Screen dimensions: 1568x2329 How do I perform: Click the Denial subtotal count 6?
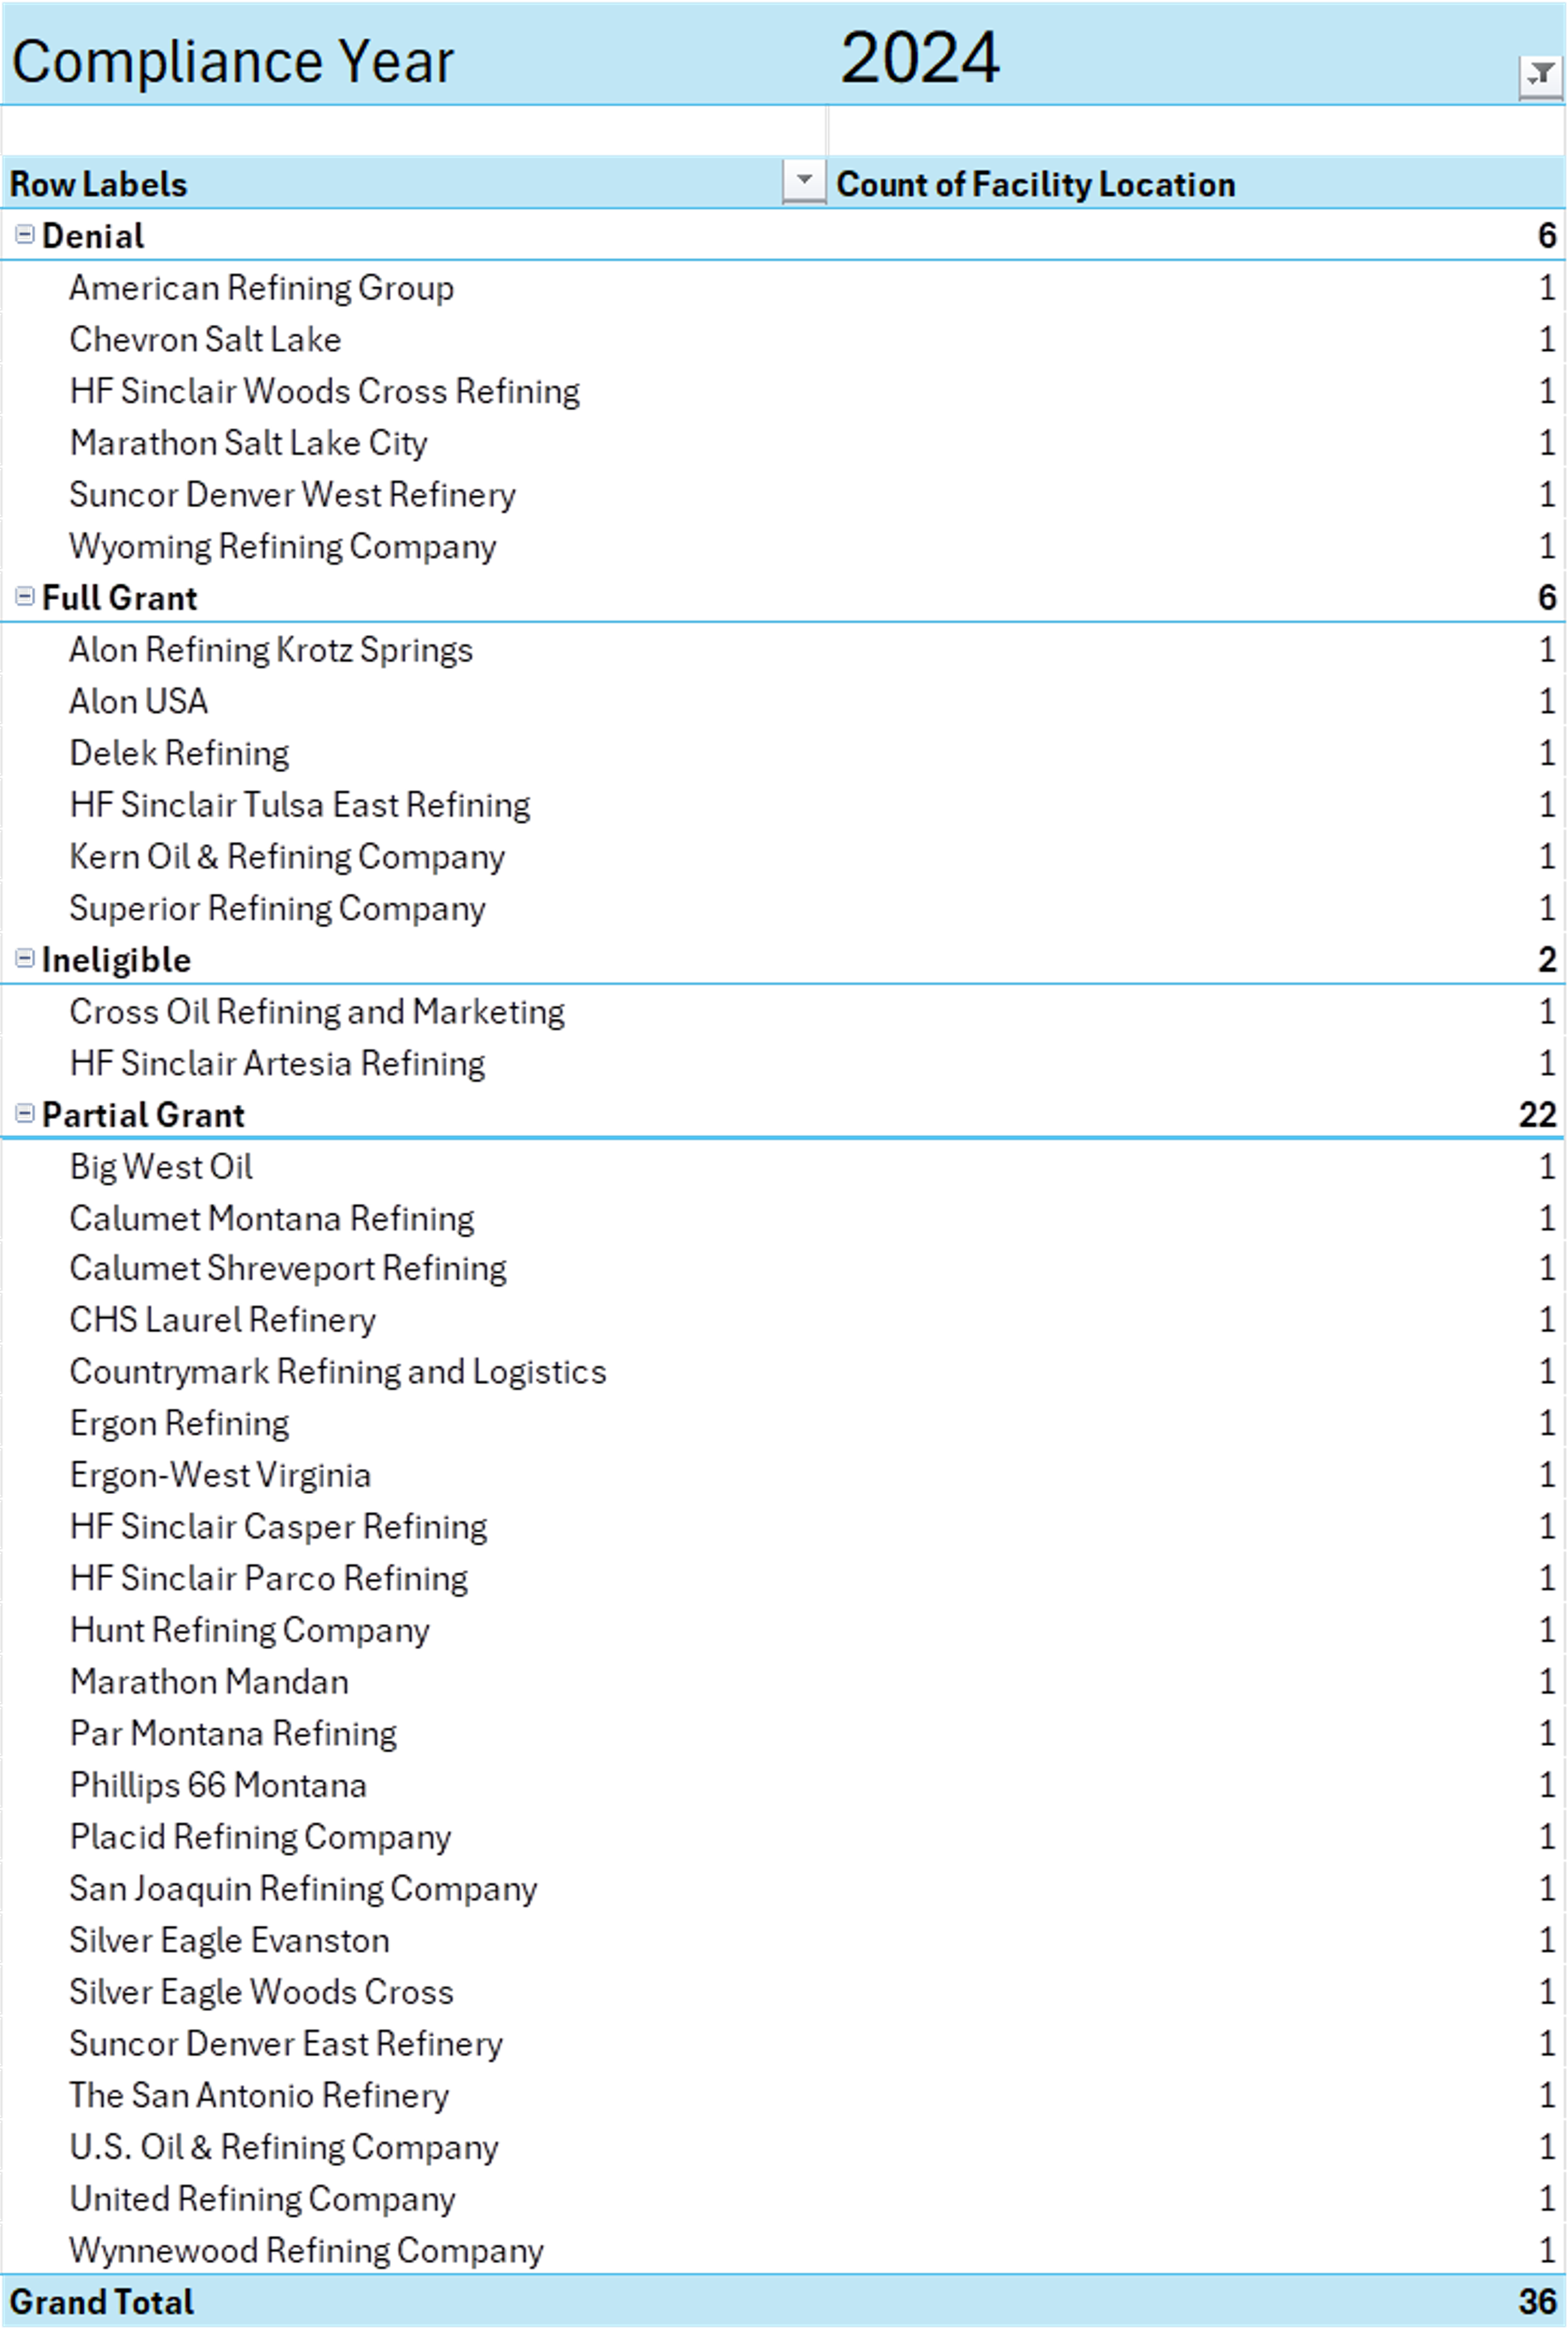[x=1548, y=236]
